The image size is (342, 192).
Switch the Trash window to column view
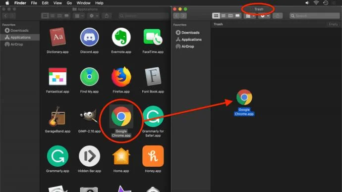(x=230, y=16)
